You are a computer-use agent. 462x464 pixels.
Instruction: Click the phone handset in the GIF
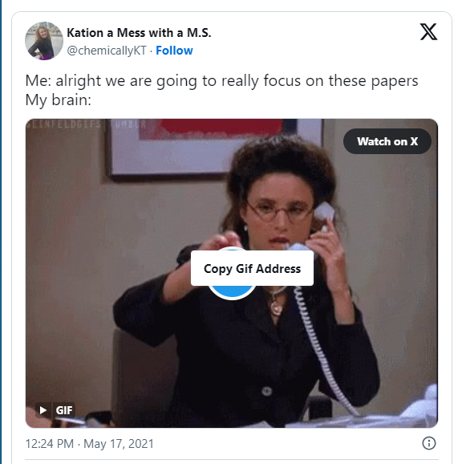tap(324, 212)
